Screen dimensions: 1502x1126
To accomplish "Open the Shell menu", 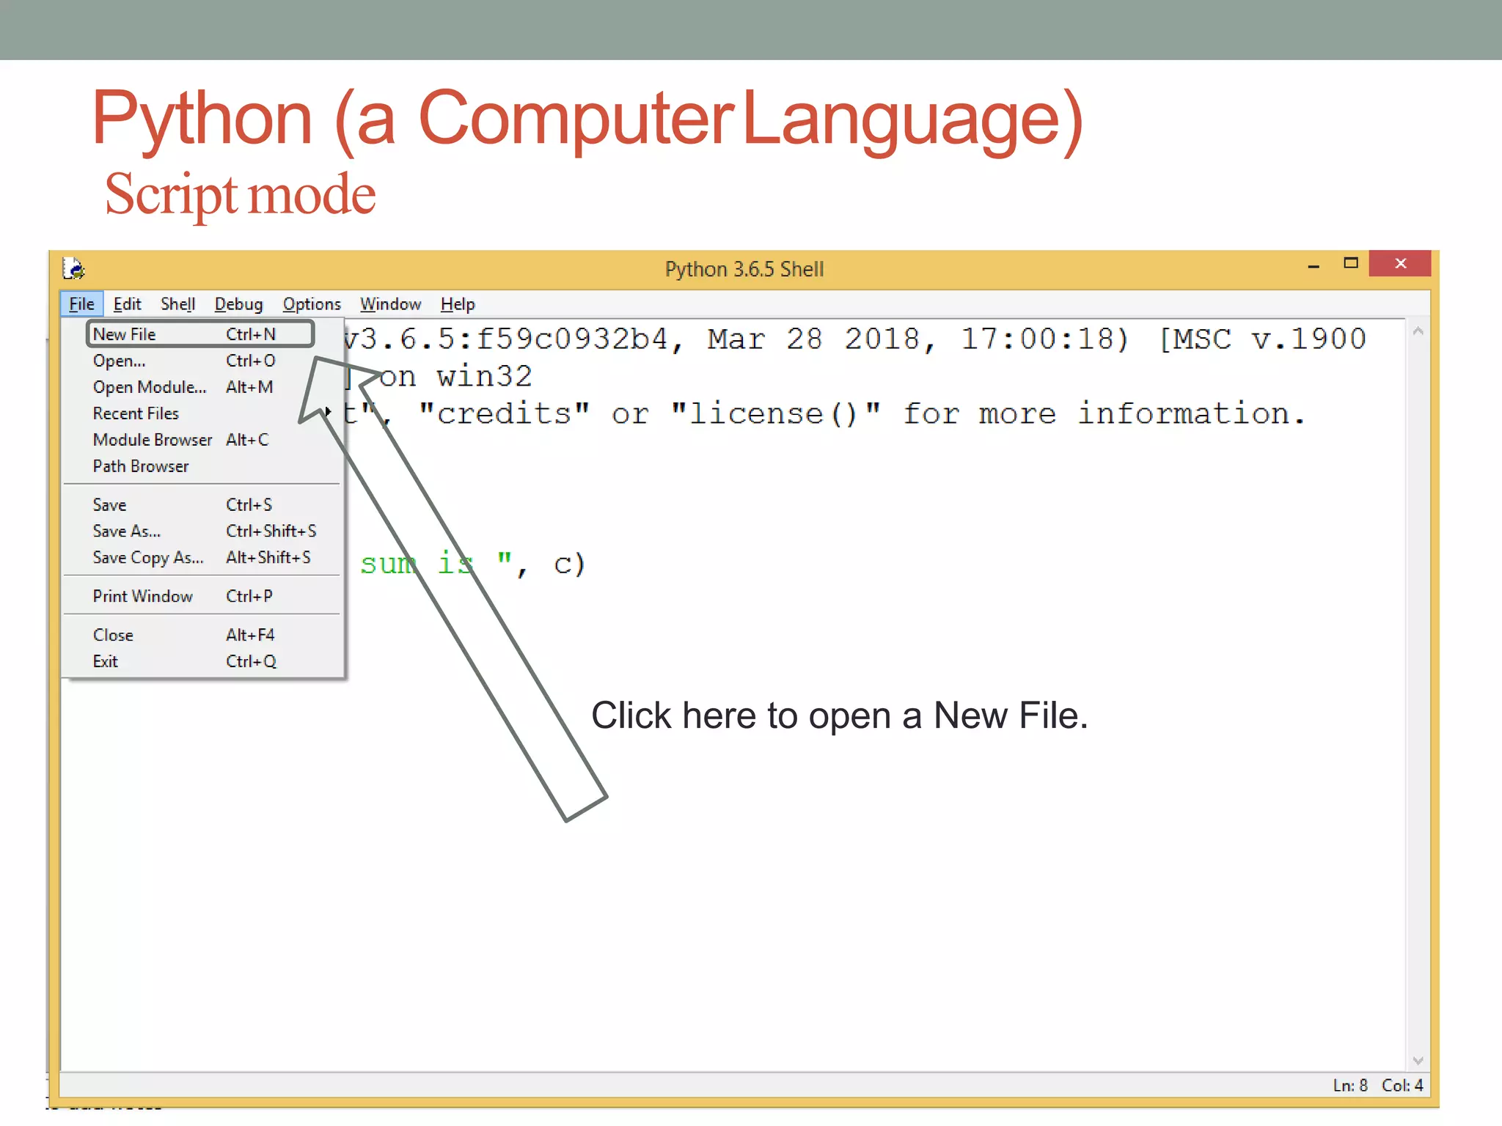I will [x=177, y=304].
